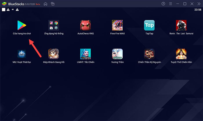Launch MU: Vượt Thời Đại
203x121 pixels.
pyautogui.click(x=22, y=54)
